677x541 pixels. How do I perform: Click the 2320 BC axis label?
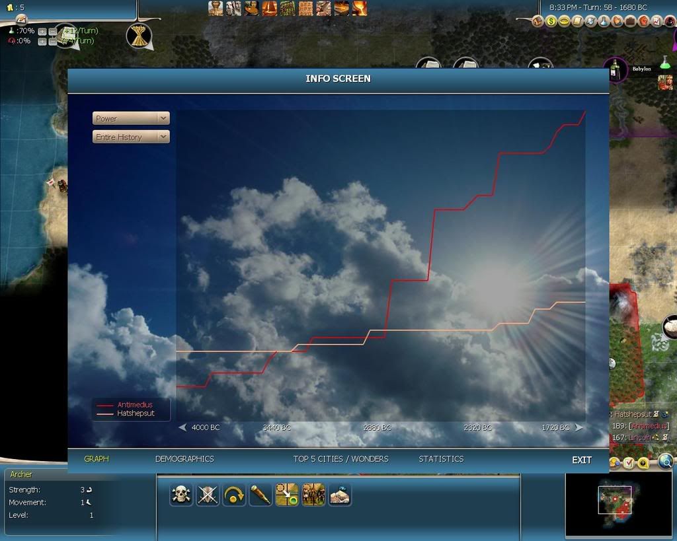coord(477,427)
